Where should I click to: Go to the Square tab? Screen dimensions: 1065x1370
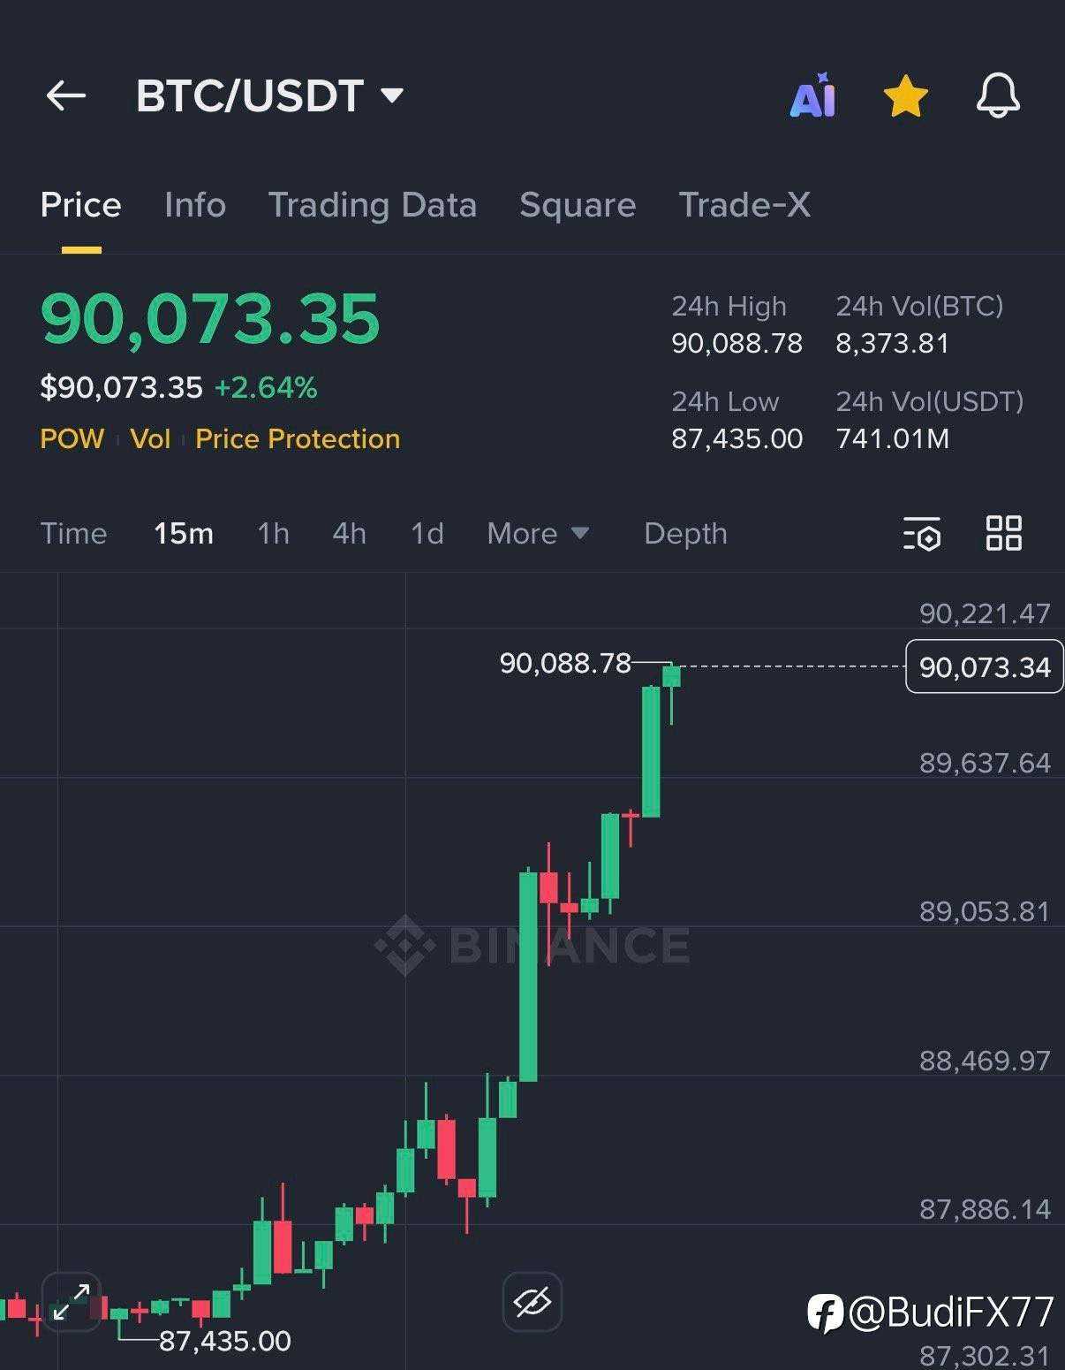pos(578,205)
